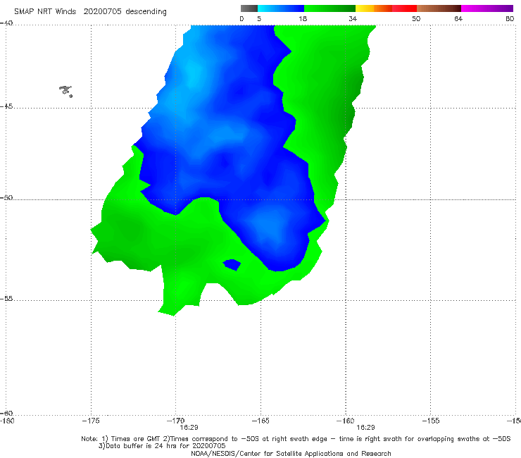
Task: Click the colorbar label '50'
Action: coord(416,18)
